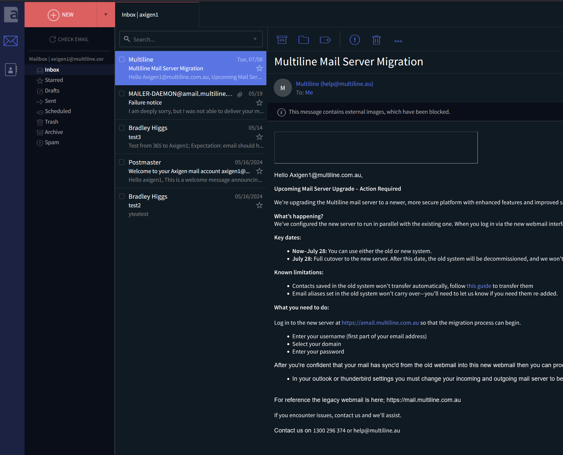Switch to the Inbox | axigen1 tab
The image size is (563, 455).
tap(157, 15)
